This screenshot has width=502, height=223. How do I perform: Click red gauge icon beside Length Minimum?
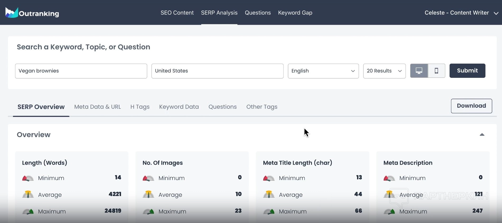28,178
